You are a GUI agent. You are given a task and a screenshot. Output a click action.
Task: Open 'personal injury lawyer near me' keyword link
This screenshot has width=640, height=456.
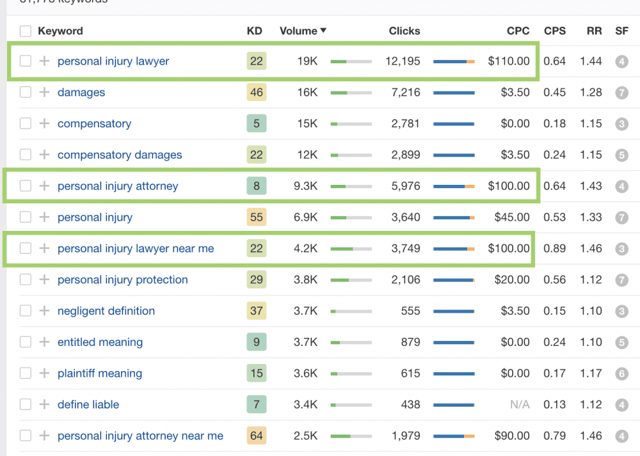point(136,249)
